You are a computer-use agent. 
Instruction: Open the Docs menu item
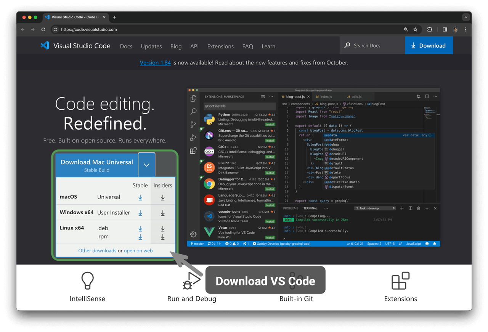pyautogui.click(x=126, y=46)
